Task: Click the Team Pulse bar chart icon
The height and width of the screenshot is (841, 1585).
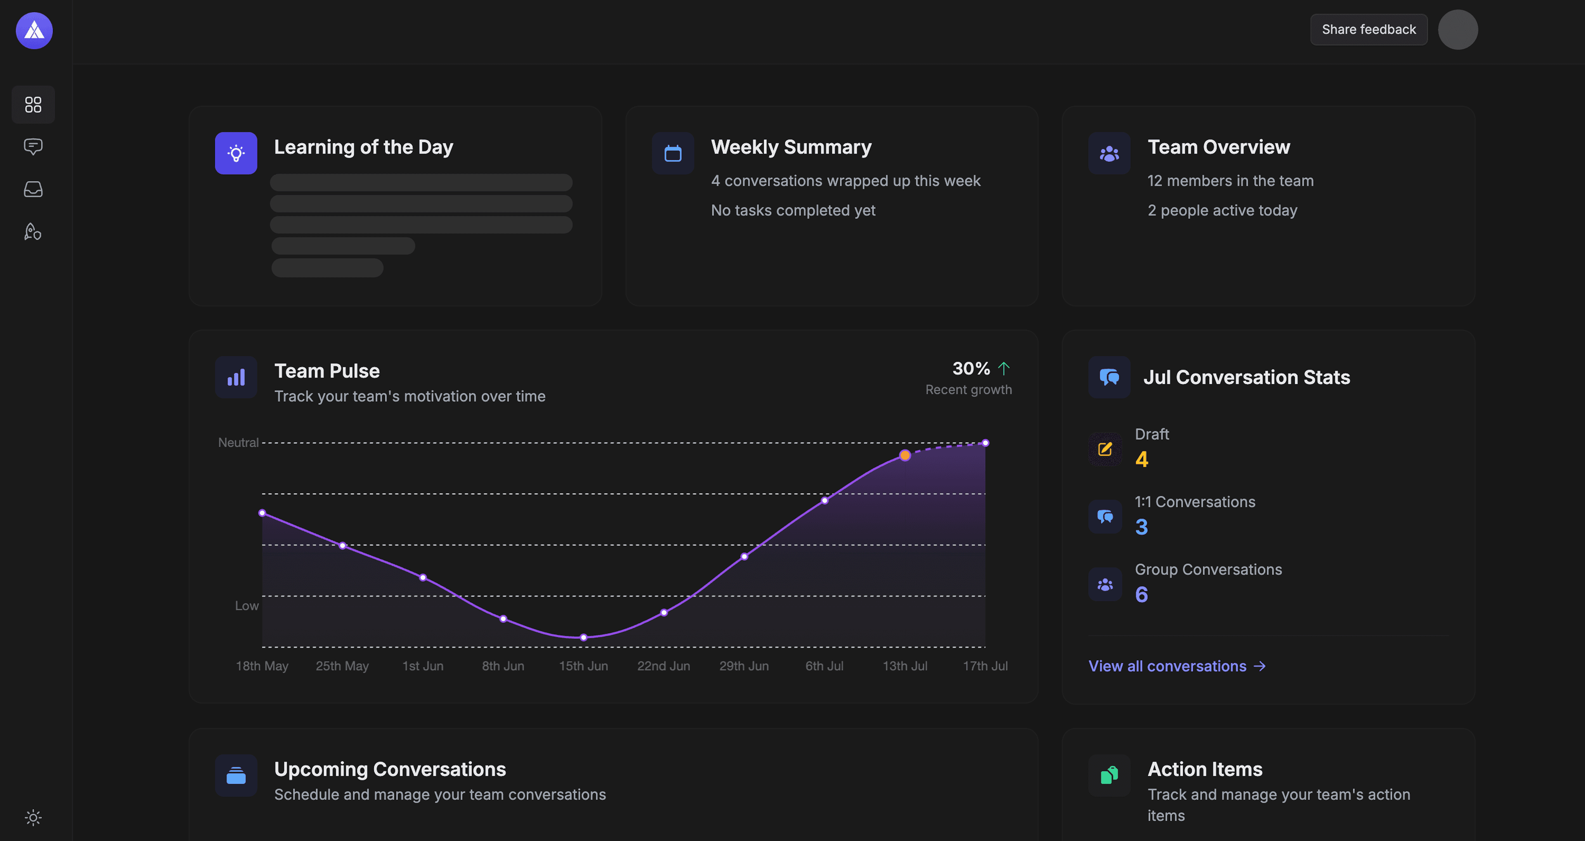Action: [x=236, y=377]
